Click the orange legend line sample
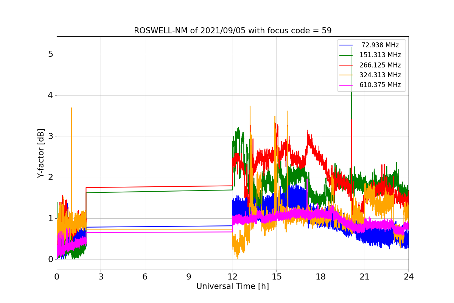The height and width of the screenshot is (303, 454). [x=346, y=75]
